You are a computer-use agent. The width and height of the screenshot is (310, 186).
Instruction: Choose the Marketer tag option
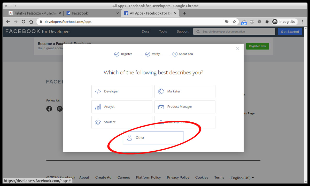pyautogui.click(x=185, y=91)
